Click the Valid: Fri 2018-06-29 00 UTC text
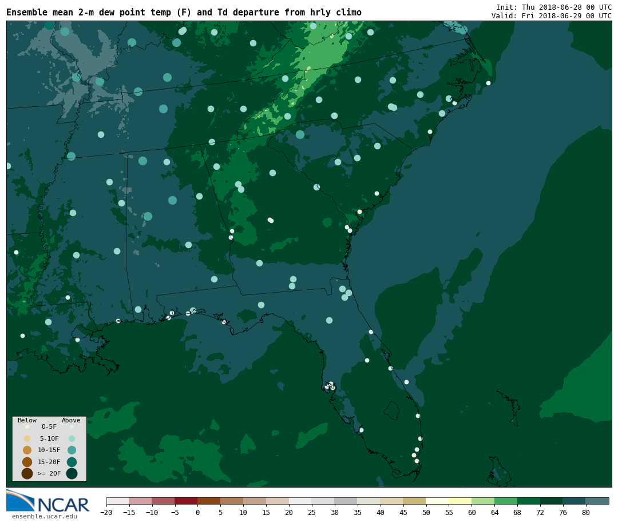 click(552, 16)
